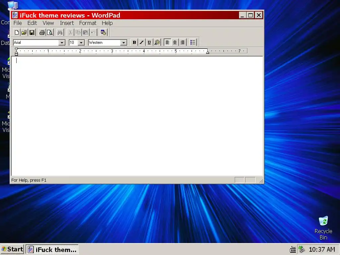The width and height of the screenshot is (340, 255).
Task: Click the font size 10 field
Action: point(73,42)
